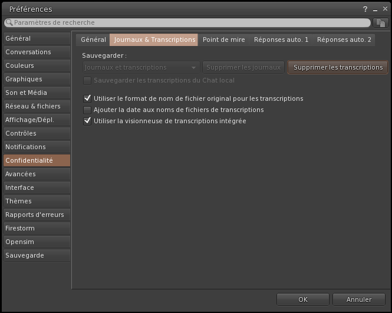
Task: Switch to the Point de mire tab
Action: pyautogui.click(x=223, y=39)
